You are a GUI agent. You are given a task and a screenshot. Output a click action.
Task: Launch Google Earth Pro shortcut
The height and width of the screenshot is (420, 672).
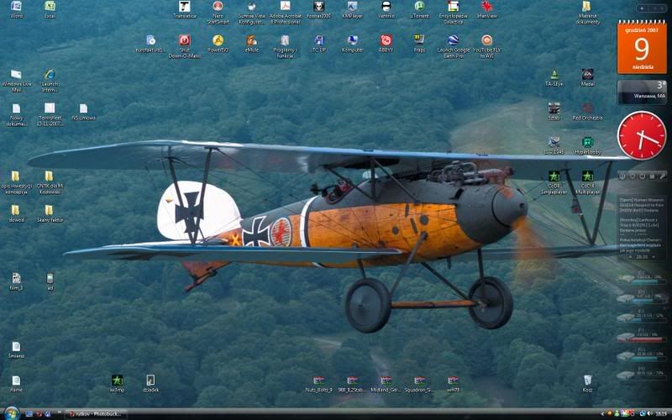453,46
